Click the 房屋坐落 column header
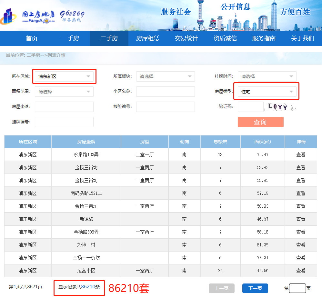This screenshot has width=322, height=298. (86, 142)
